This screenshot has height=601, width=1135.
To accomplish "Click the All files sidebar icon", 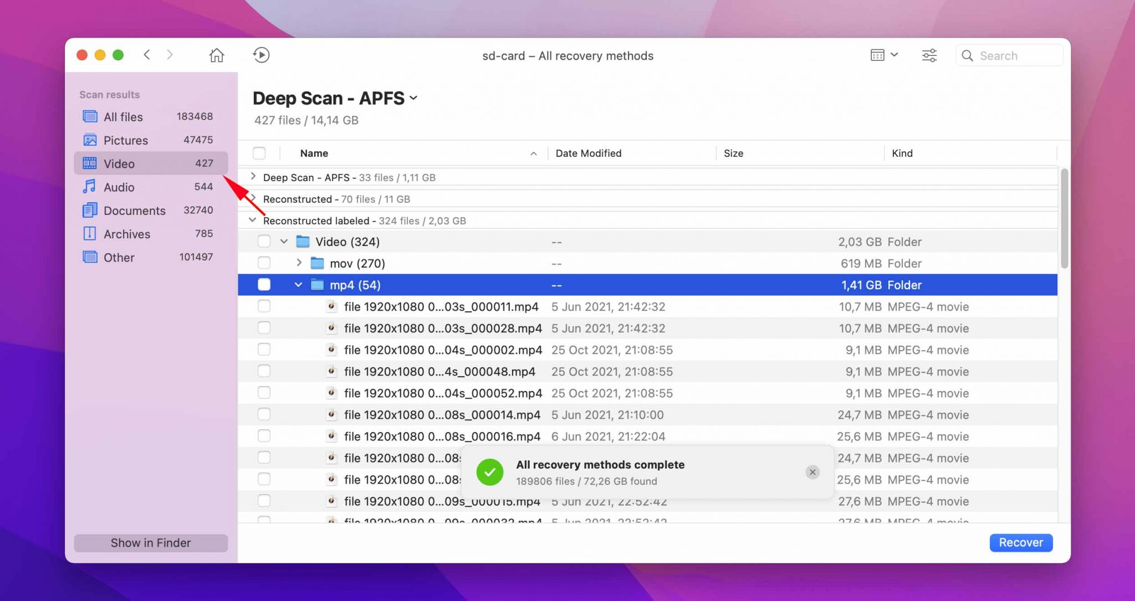I will 90,116.
